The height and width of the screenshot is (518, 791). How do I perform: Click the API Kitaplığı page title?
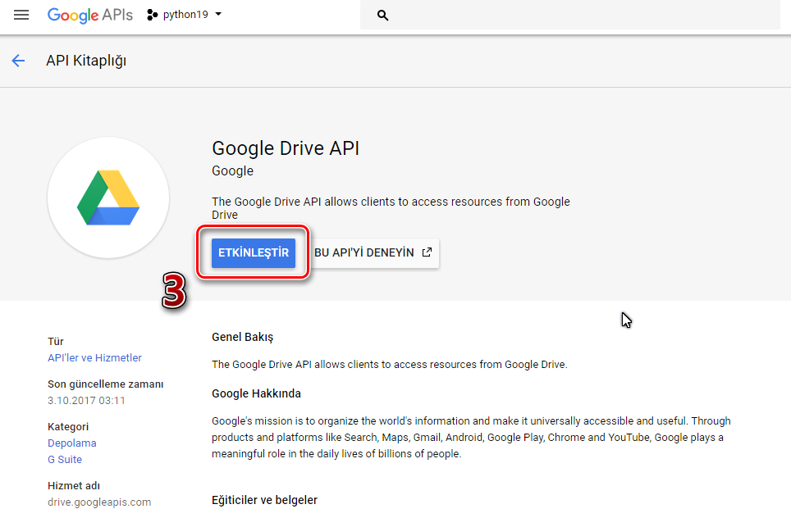[x=86, y=61]
